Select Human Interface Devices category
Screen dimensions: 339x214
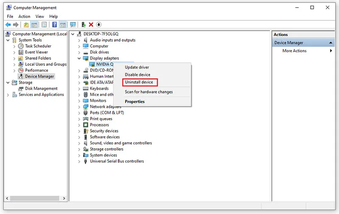(x=102, y=76)
